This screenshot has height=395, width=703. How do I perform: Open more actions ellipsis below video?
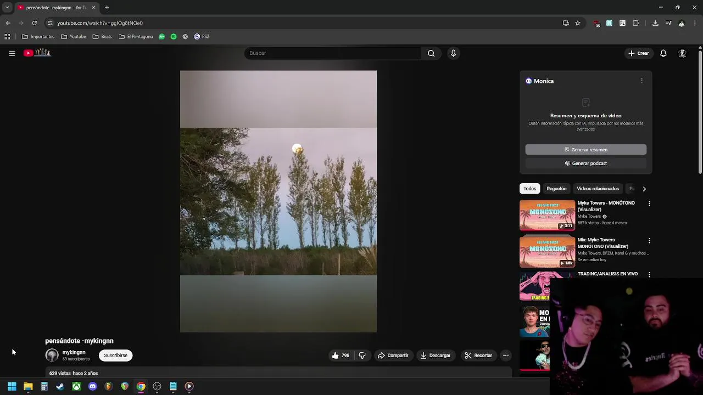[505, 356]
